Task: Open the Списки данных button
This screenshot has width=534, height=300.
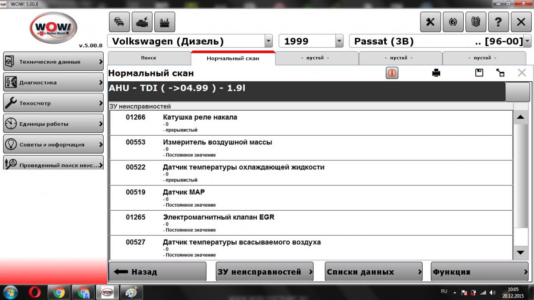Action: pyautogui.click(x=374, y=272)
